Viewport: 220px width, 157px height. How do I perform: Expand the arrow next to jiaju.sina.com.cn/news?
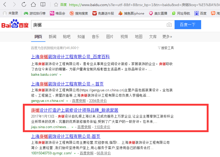coord(72,127)
